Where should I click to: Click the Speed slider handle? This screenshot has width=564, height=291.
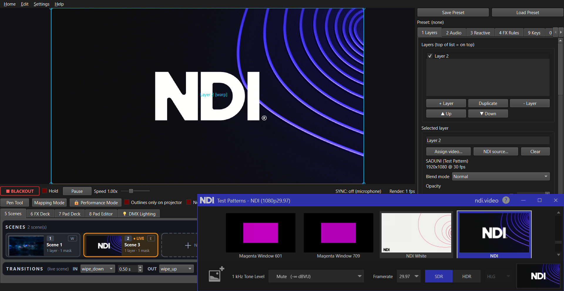[x=131, y=191]
